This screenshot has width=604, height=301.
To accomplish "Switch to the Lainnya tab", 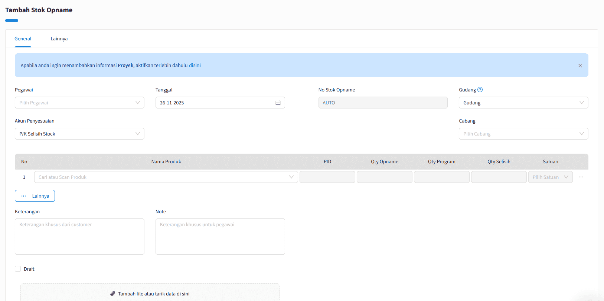I will (59, 39).
